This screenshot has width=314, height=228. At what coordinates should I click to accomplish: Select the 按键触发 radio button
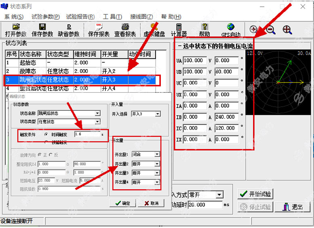(x=47, y=142)
